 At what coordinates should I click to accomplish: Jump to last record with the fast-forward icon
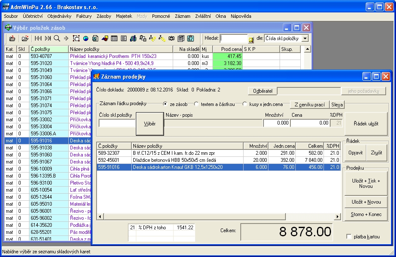click(x=48, y=38)
